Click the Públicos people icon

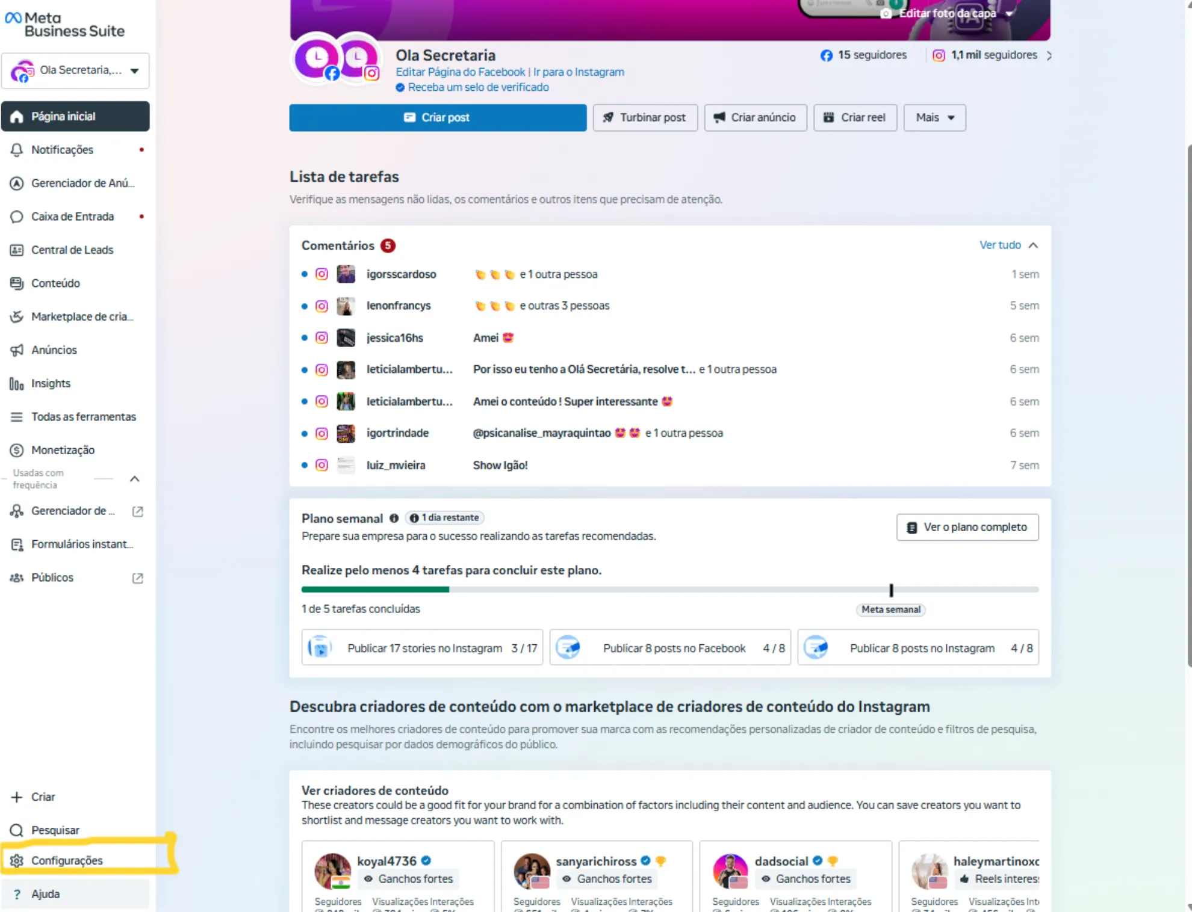point(17,578)
